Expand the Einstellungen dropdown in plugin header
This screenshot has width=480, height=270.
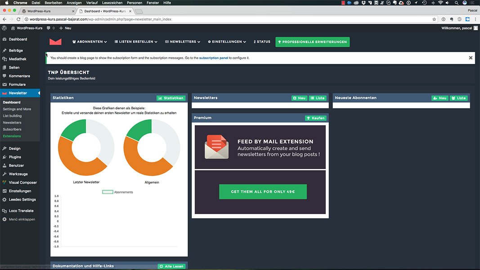point(227,42)
